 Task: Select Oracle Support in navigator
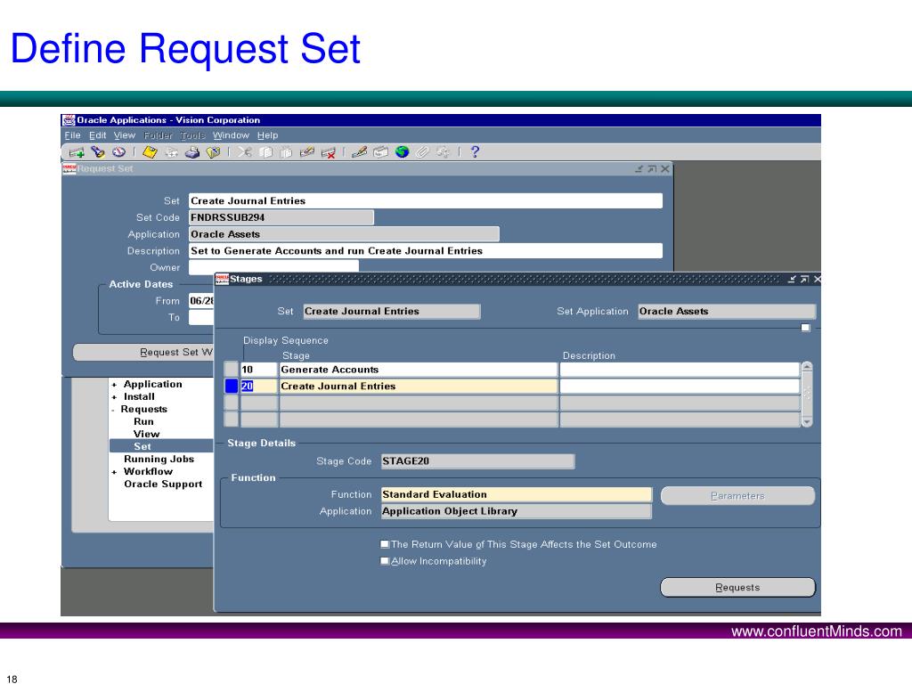click(x=163, y=484)
